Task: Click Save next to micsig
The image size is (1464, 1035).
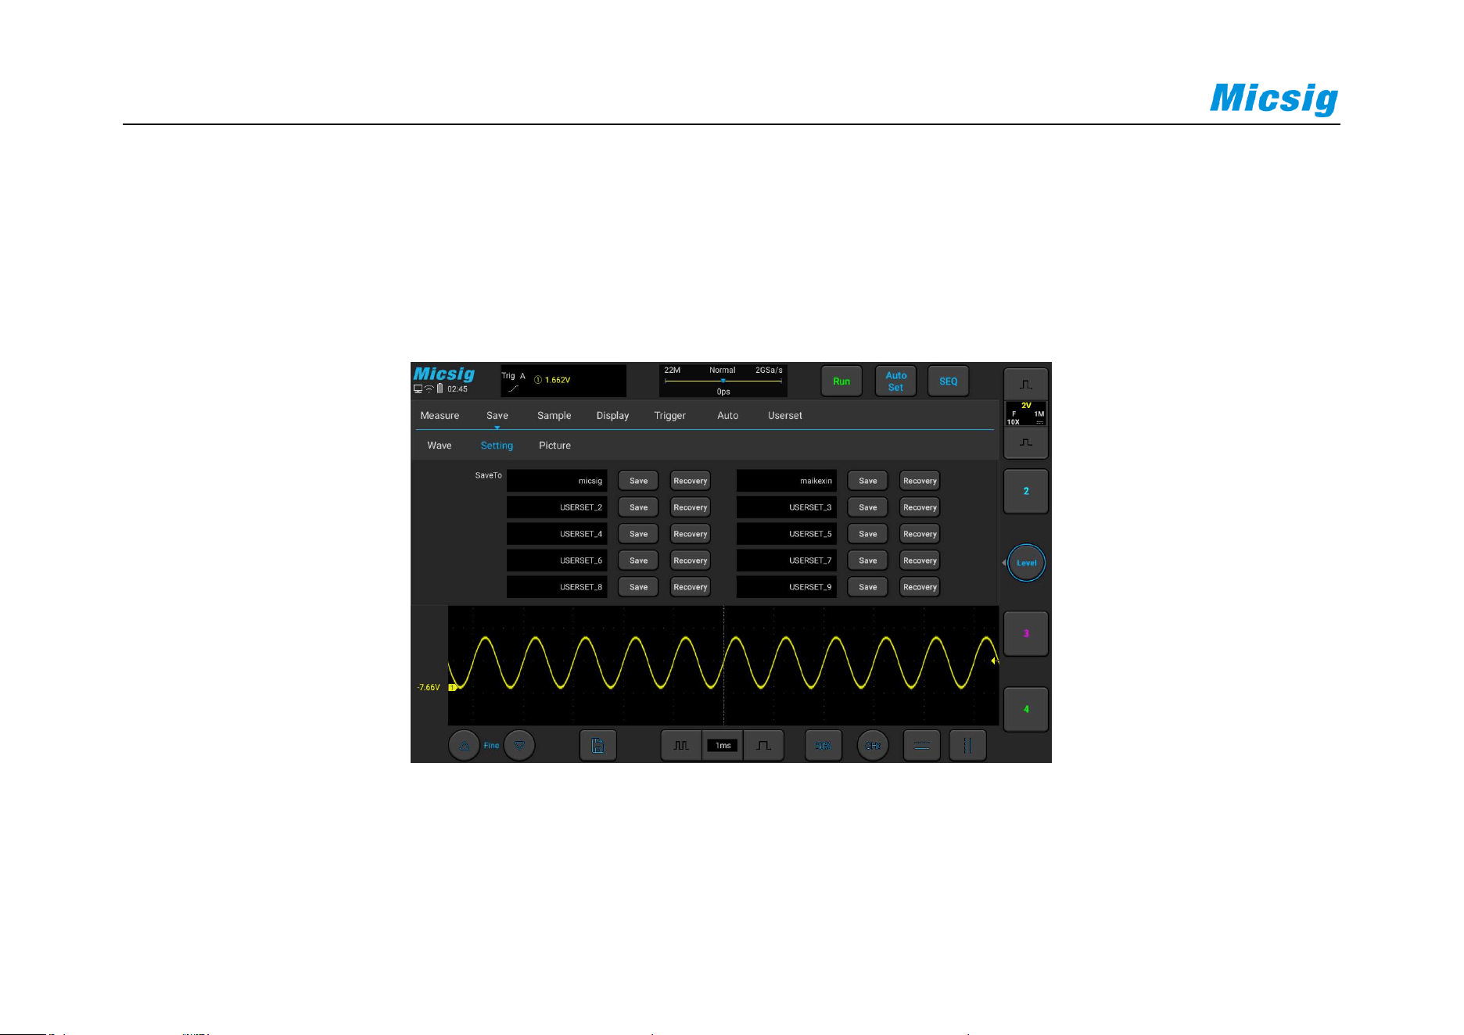Action: tap(638, 481)
